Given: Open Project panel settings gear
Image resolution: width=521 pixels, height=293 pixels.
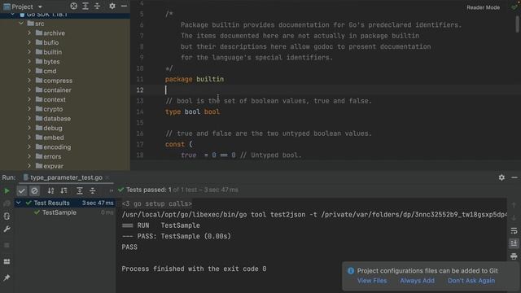Looking at the screenshot, I should 112,6.
